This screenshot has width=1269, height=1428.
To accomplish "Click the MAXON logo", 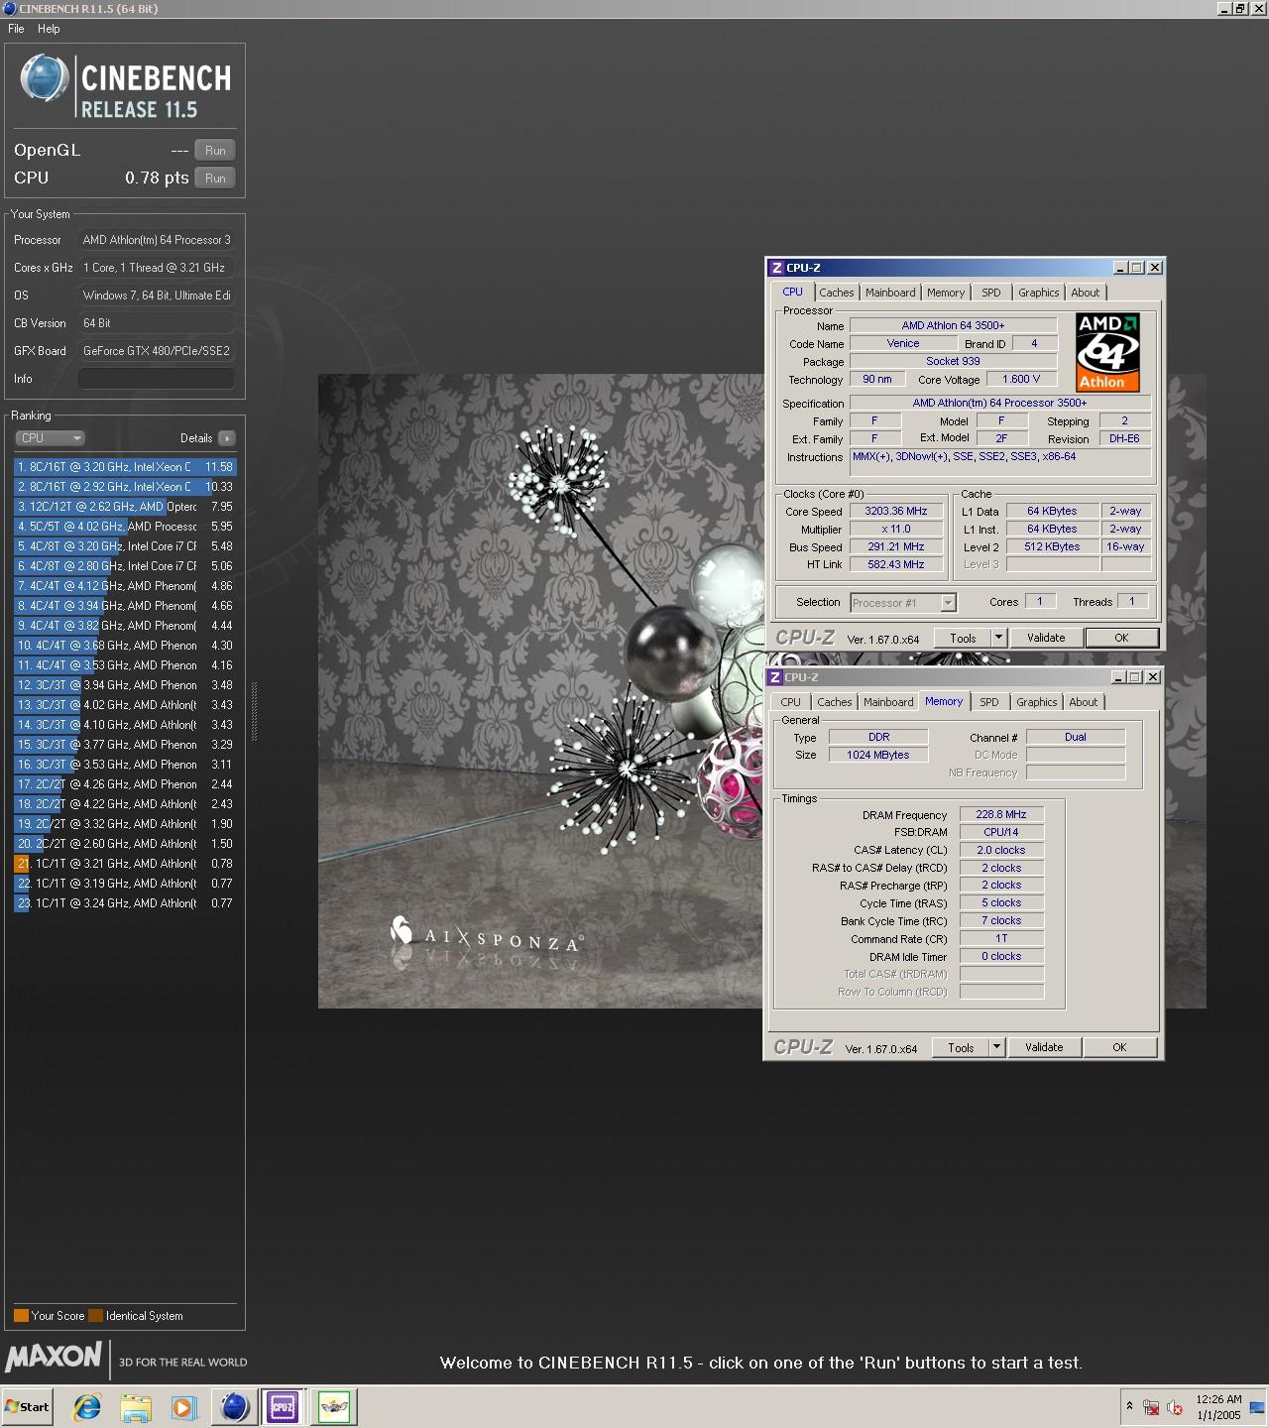I will coord(54,1357).
